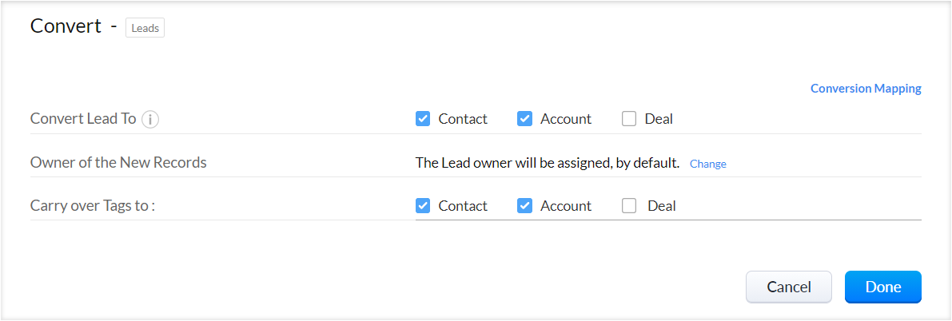Click Deal label text in Convert Lead To row
Image resolution: width=952 pixels, height=321 pixels.
[659, 119]
